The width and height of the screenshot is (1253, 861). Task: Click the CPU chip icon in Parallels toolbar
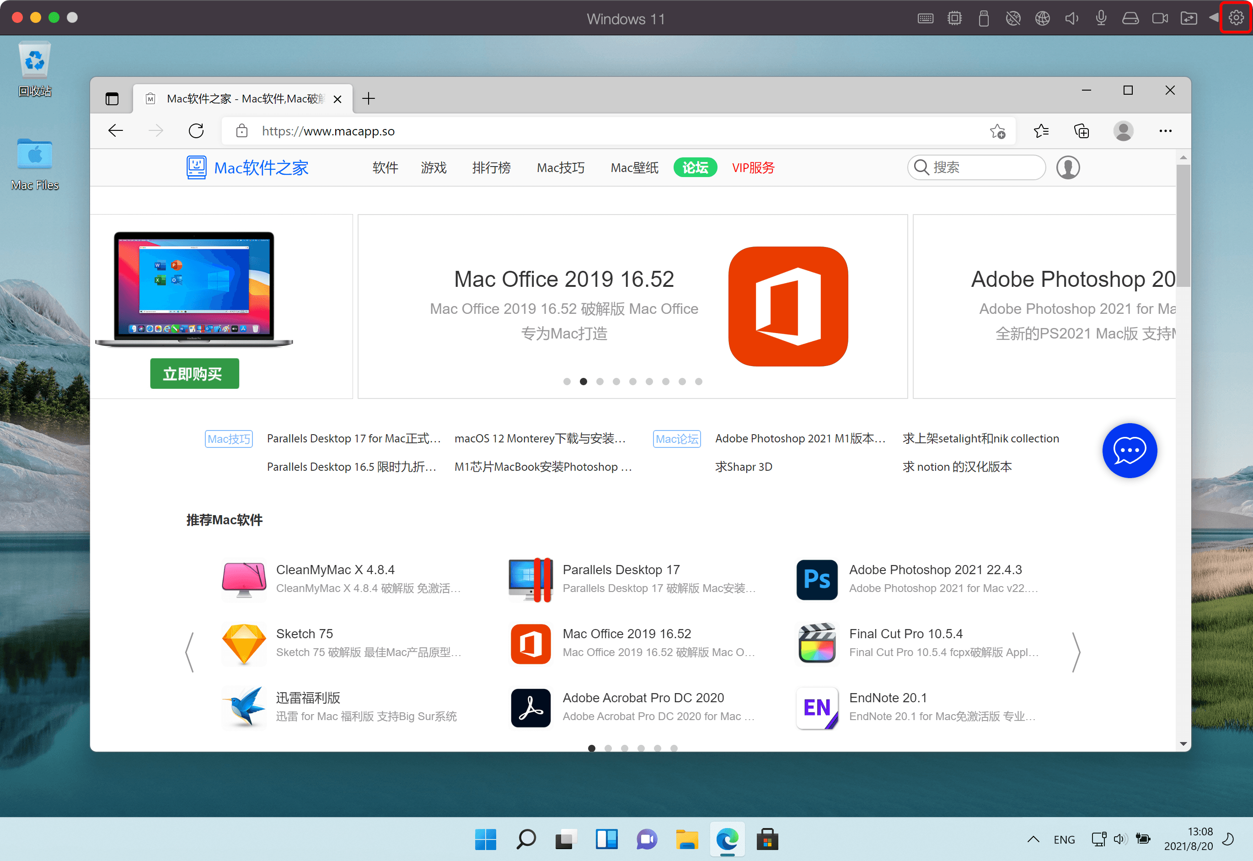pos(954,19)
